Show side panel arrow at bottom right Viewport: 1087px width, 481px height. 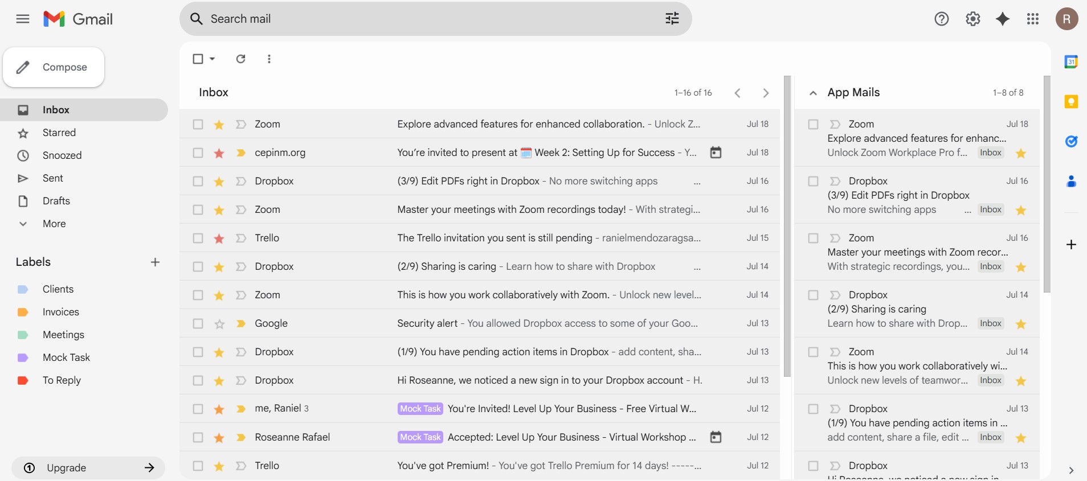[1071, 470]
